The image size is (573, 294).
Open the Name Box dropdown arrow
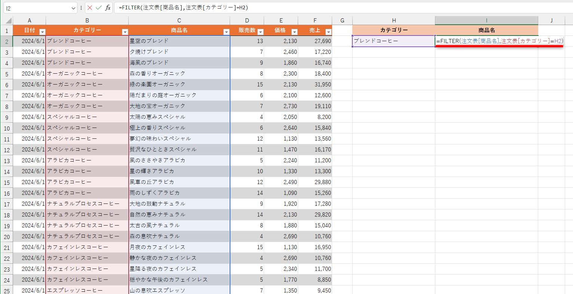point(73,8)
